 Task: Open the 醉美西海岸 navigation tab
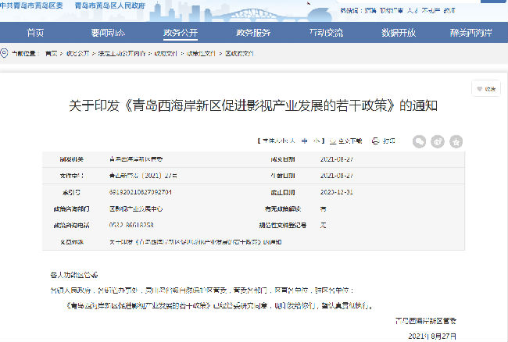click(470, 33)
